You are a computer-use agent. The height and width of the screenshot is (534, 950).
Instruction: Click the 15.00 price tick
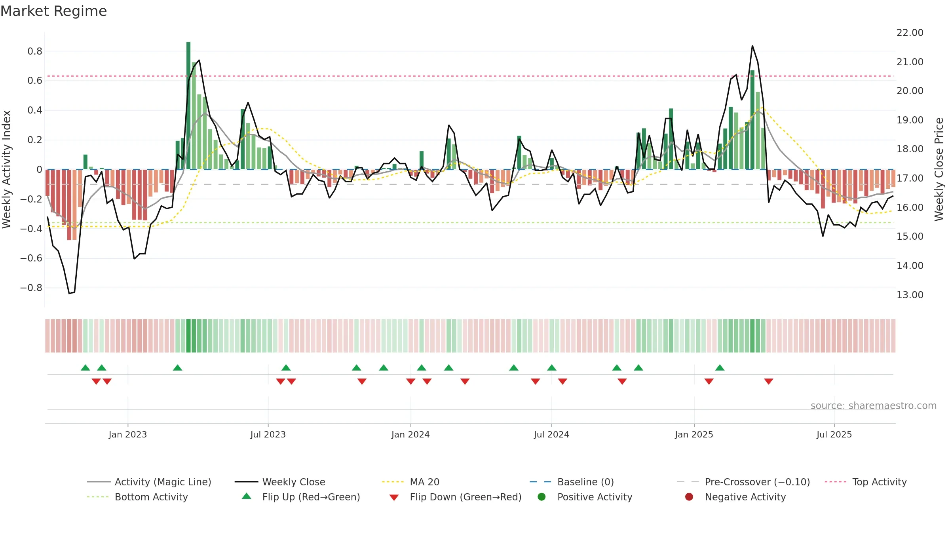pyautogui.click(x=910, y=236)
